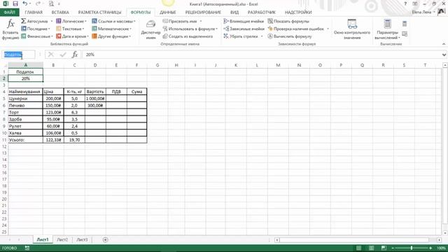Switch to the ВСТАВКА tab

tap(60, 13)
